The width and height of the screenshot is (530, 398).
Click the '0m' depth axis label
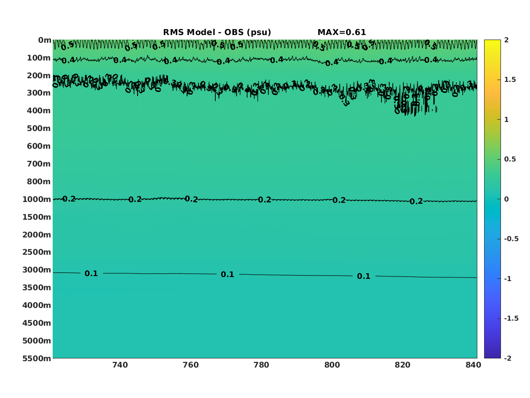(45, 40)
